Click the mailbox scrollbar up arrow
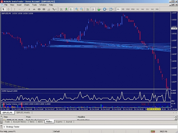Image resolution: width=178 pixels, height=133 pixels. pyautogui.click(x=176, y=116)
